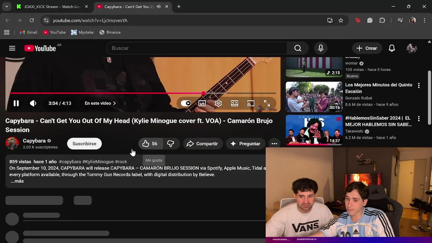The height and width of the screenshot is (243, 432).
Task: Cast video to a TV
Action: 251,103
